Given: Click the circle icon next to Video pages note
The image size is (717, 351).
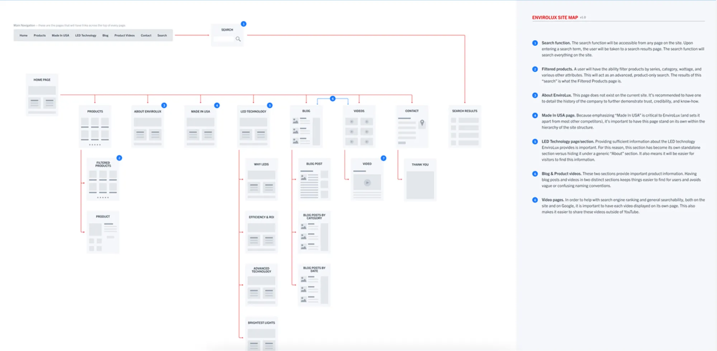Looking at the screenshot, I should pyautogui.click(x=535, y=200).
